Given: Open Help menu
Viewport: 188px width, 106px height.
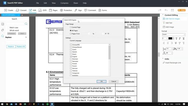Looking at the screenshot, I should pos(85,3).
